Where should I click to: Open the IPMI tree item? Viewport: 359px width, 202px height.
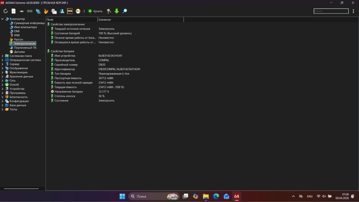click(x=15, y=35)
